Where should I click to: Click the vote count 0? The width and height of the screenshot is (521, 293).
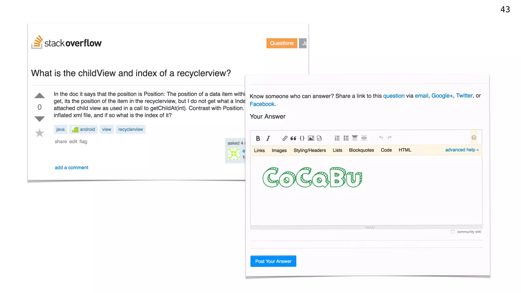tap(39, 107)
